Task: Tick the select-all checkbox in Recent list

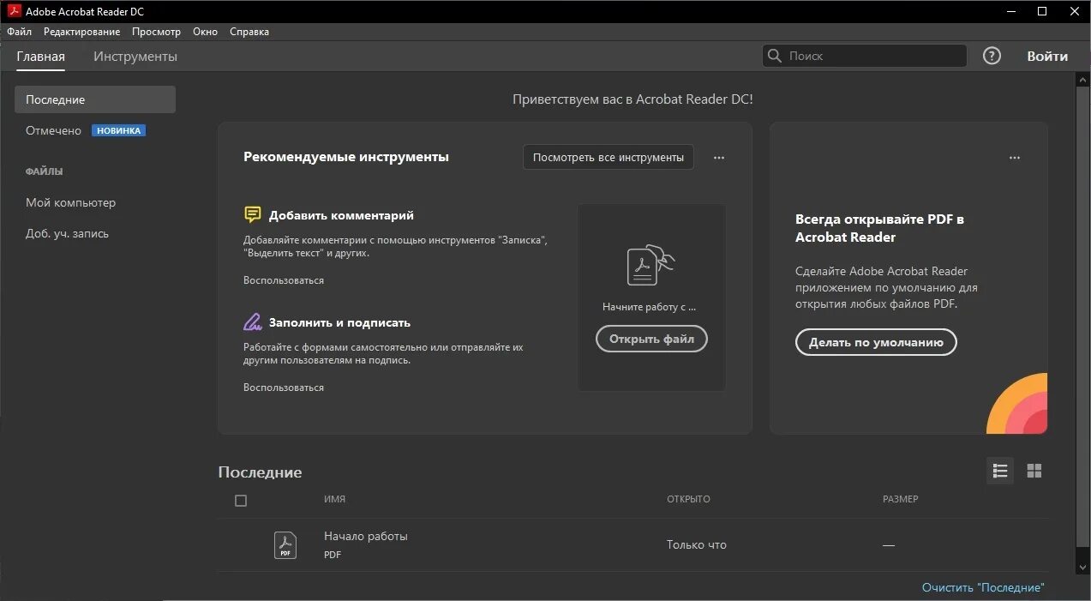Action: (x=241, y=501)
